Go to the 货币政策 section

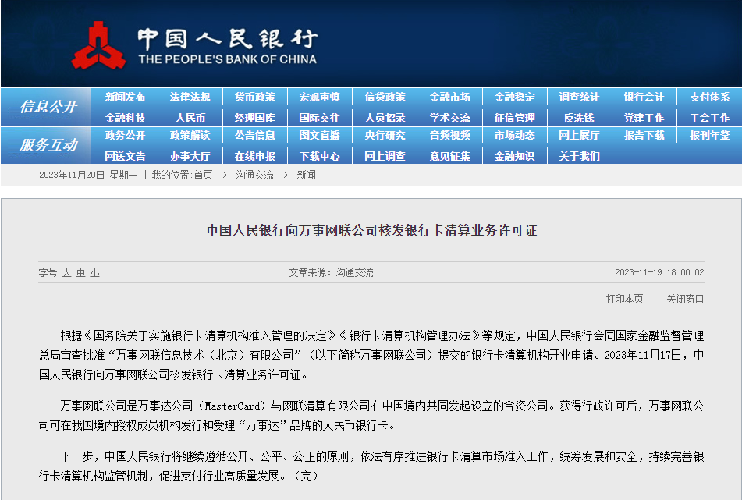point(254,98)
